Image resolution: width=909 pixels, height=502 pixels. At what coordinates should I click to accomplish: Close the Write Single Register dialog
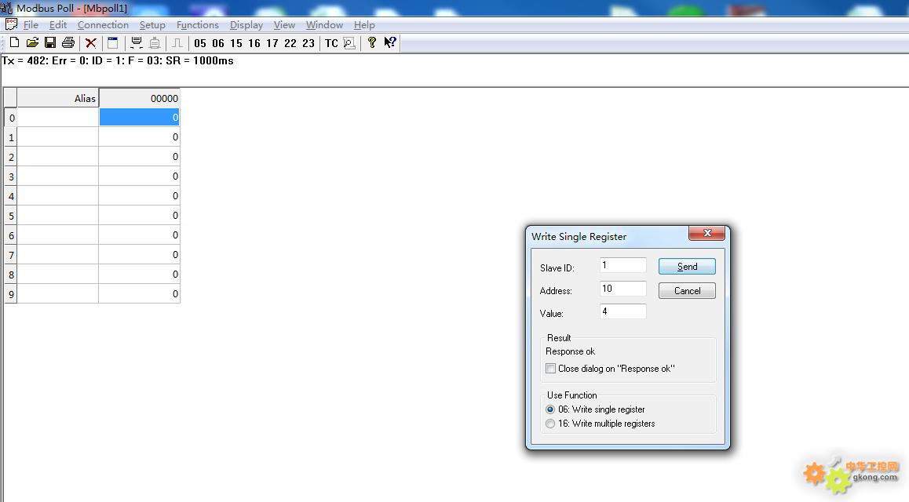tap(706, 233)
